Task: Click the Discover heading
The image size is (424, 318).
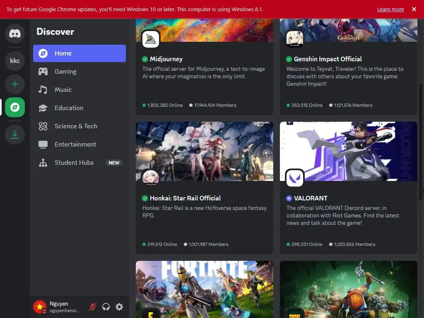Action: click(55, 31)
